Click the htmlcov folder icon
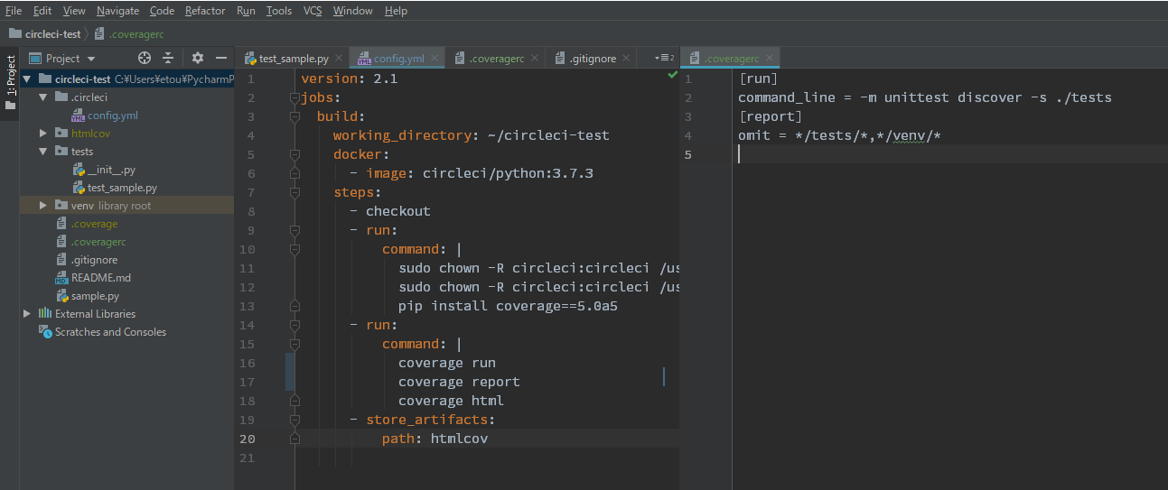Image resolution: width=1168 pixels, height=490 pixels. [x=61, y=134]
